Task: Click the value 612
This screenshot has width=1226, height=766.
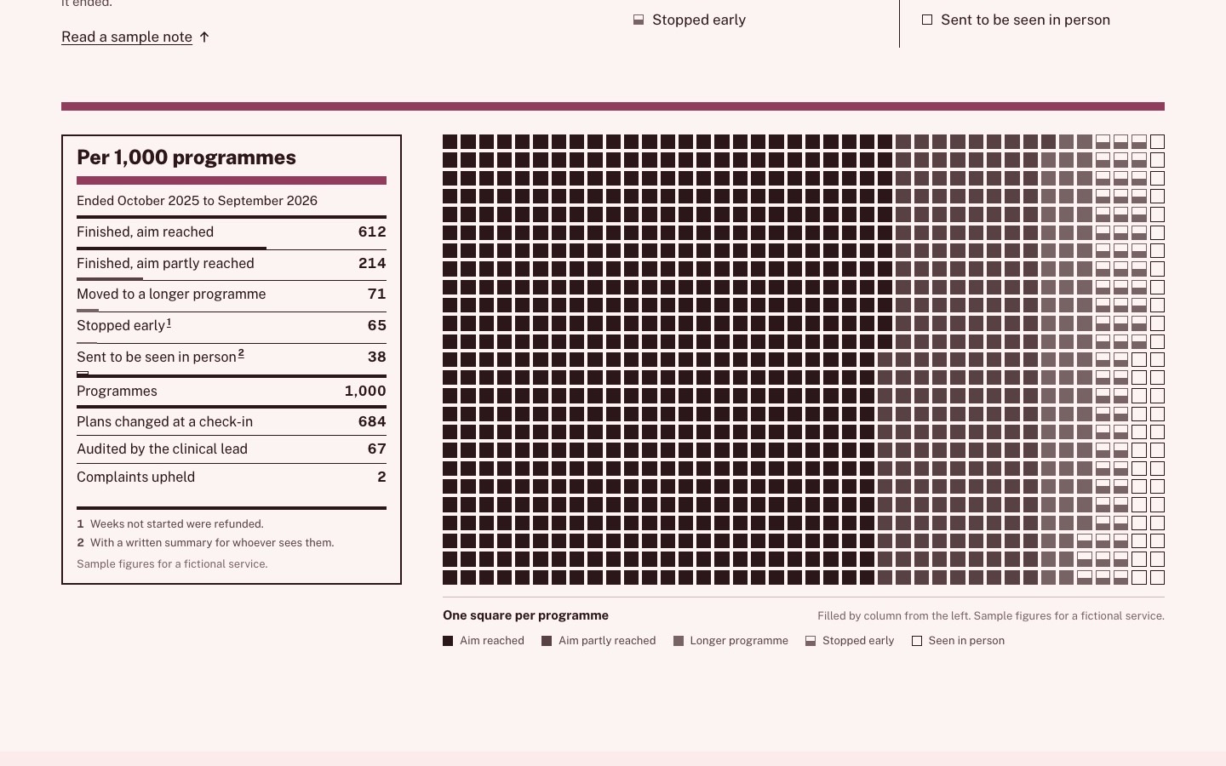Action: (x=372, y=232)
